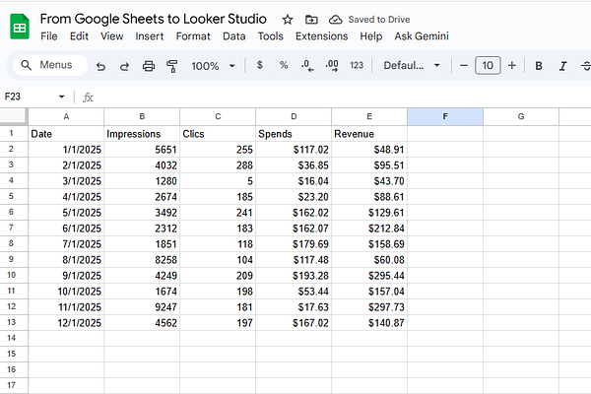This screenshot has height=394, width=591.
Task: Expand the Name box dropdown arrow
Action: (61, 97)
